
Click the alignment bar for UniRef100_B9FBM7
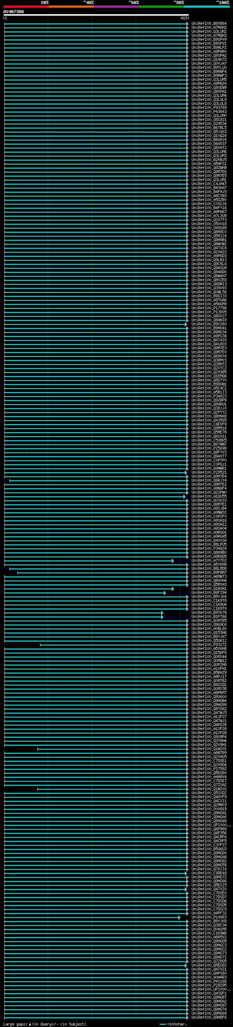(103, 572)
